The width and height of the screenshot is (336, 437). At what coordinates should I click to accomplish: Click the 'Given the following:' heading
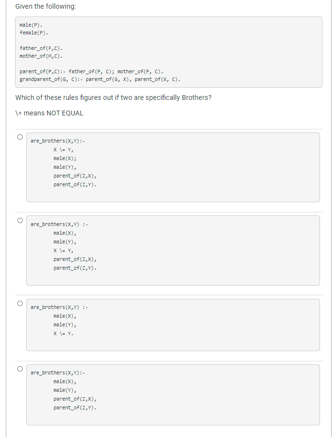[x=44, y=6]
